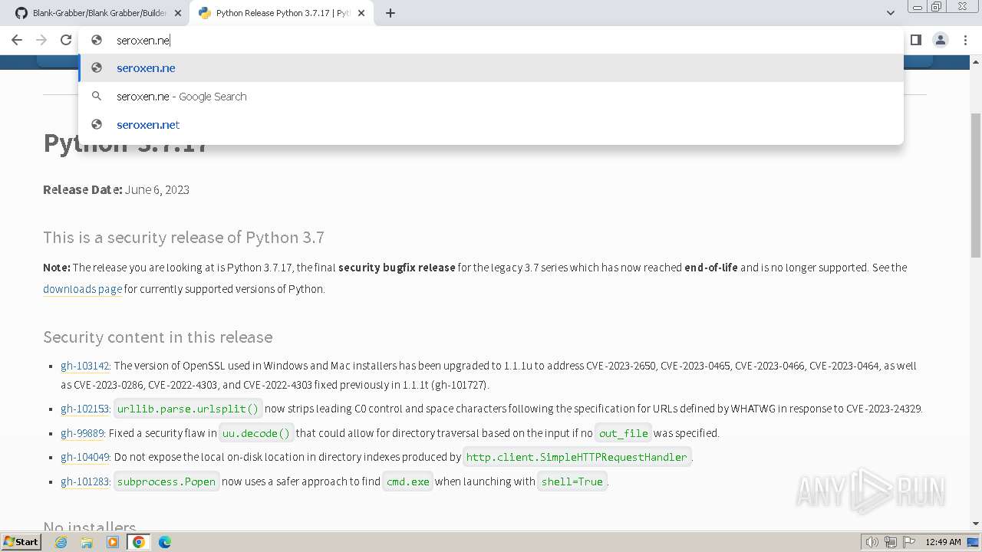Go back with the browser back arrow
Image resolution: width=982 pixels, height=552 pixels.
coord(17,40)
